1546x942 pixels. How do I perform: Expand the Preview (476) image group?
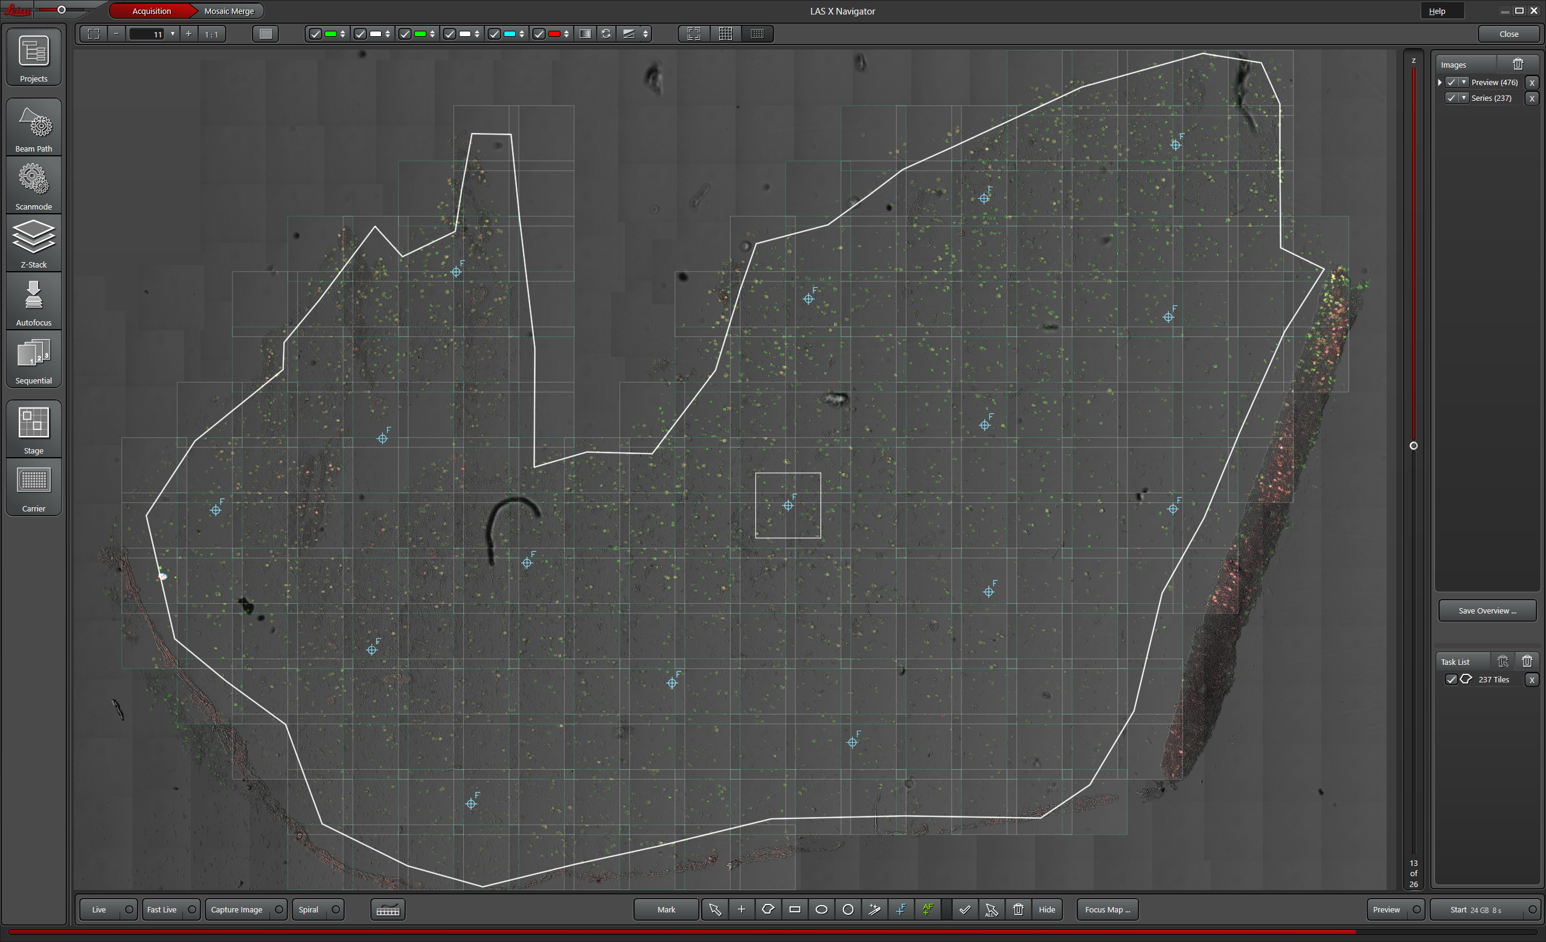pyautogui.click(x=1440, y=82)
